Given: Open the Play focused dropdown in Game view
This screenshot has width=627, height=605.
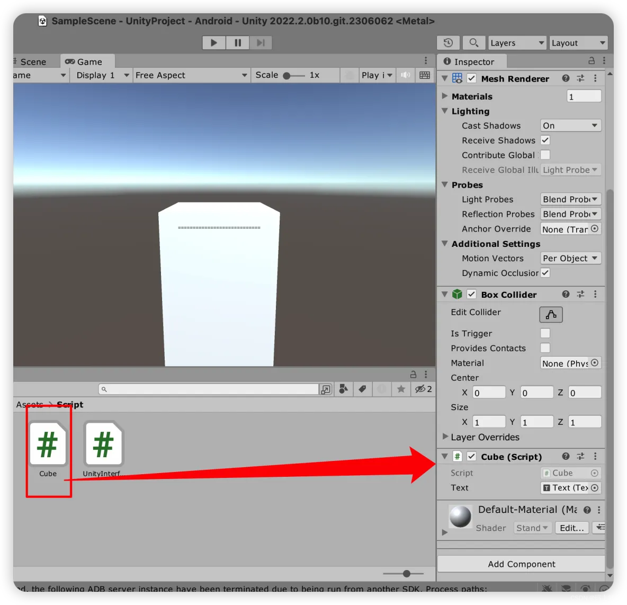Looking at the screenshot, I should 377,75.
